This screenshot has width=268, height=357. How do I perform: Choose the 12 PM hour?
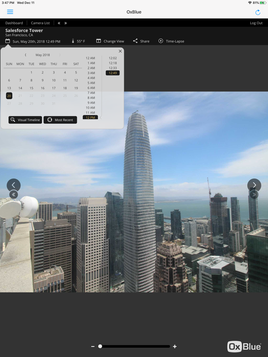(x=90, y=118)
